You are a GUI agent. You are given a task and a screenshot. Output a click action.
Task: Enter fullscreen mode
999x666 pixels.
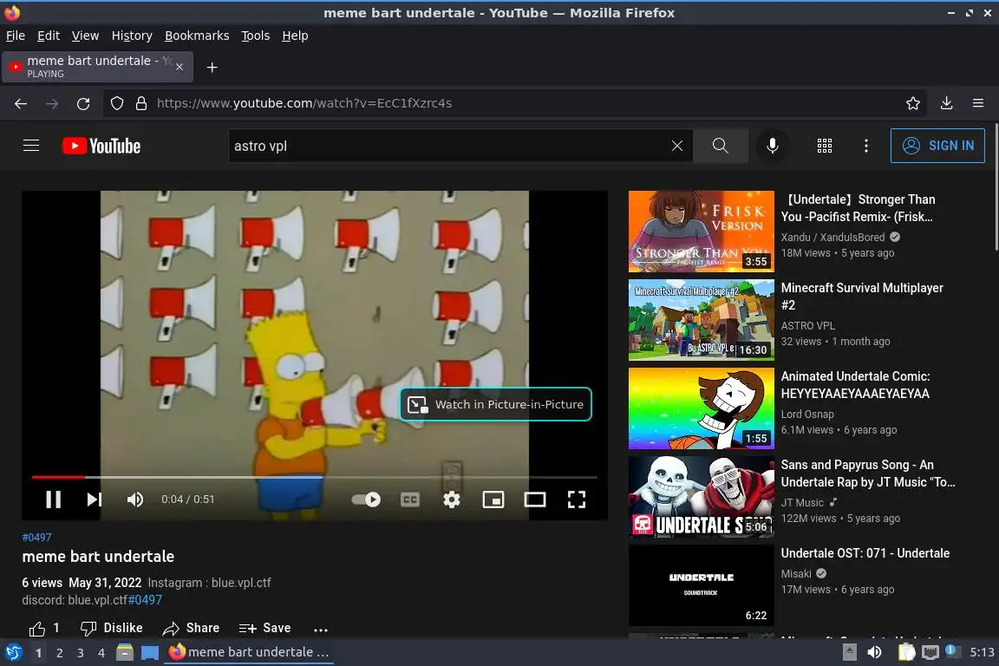point(577,499)
